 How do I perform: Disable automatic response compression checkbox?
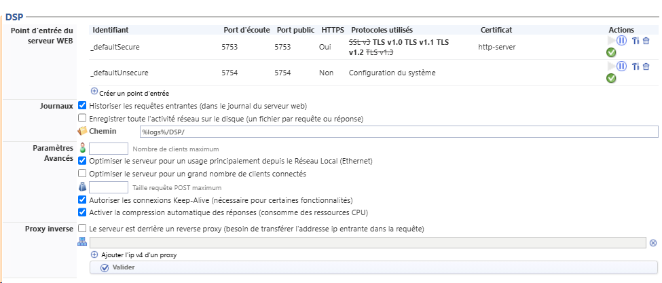click(x=83, y=212)
